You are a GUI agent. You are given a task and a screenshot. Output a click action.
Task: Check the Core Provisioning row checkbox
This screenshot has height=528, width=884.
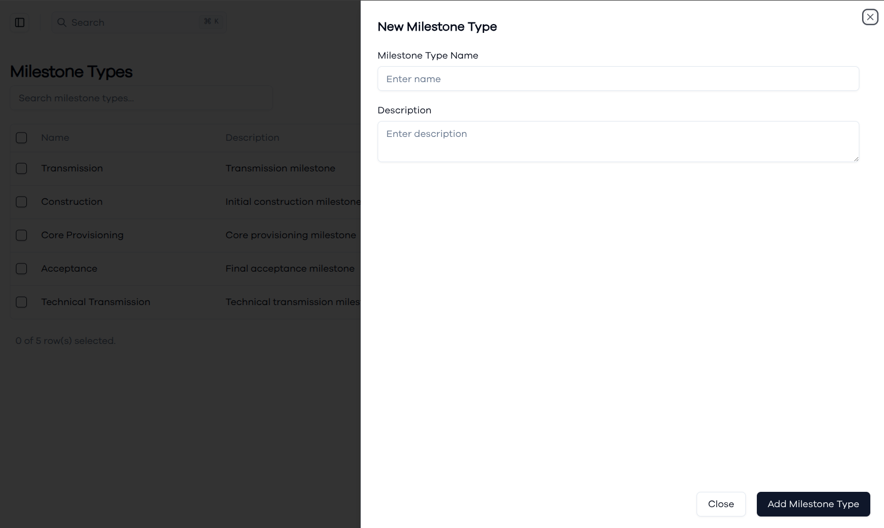(21, 235)
